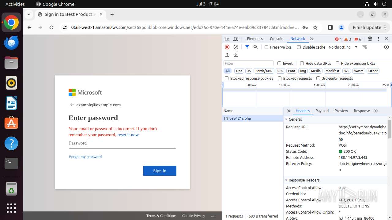Click the Forgot my password link
The height and width of the screenshot is (220, 392).
[x=85, y=157]
